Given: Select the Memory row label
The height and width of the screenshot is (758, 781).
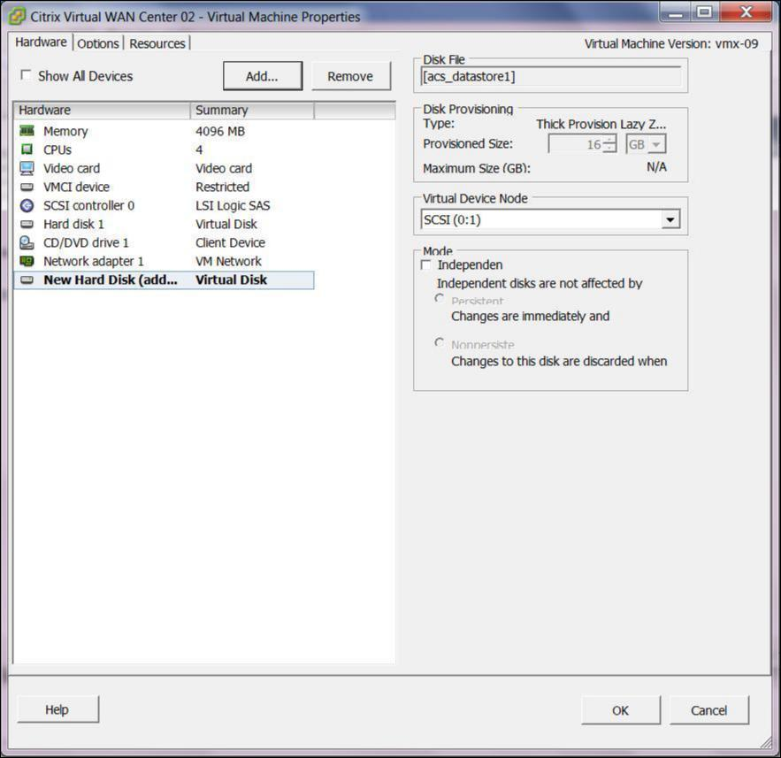Looking at the screenshot, I should point(65,132).
